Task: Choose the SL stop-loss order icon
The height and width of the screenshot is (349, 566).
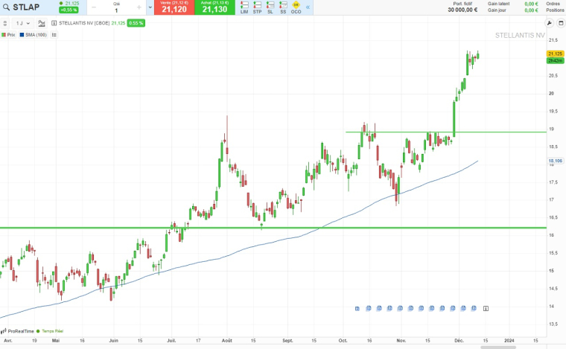Action: click(270, 7)
